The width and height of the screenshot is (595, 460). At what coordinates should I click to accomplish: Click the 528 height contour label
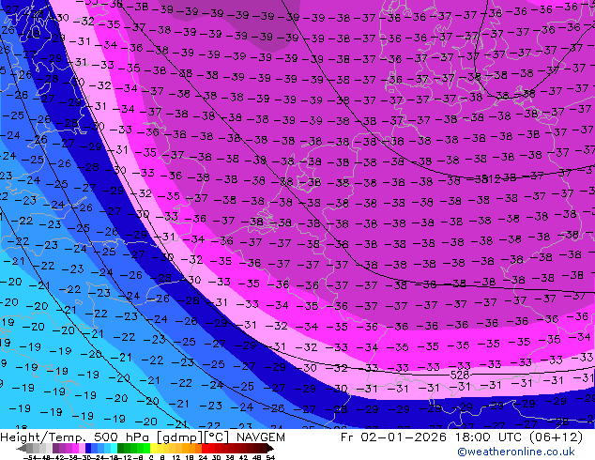[460, 376]
